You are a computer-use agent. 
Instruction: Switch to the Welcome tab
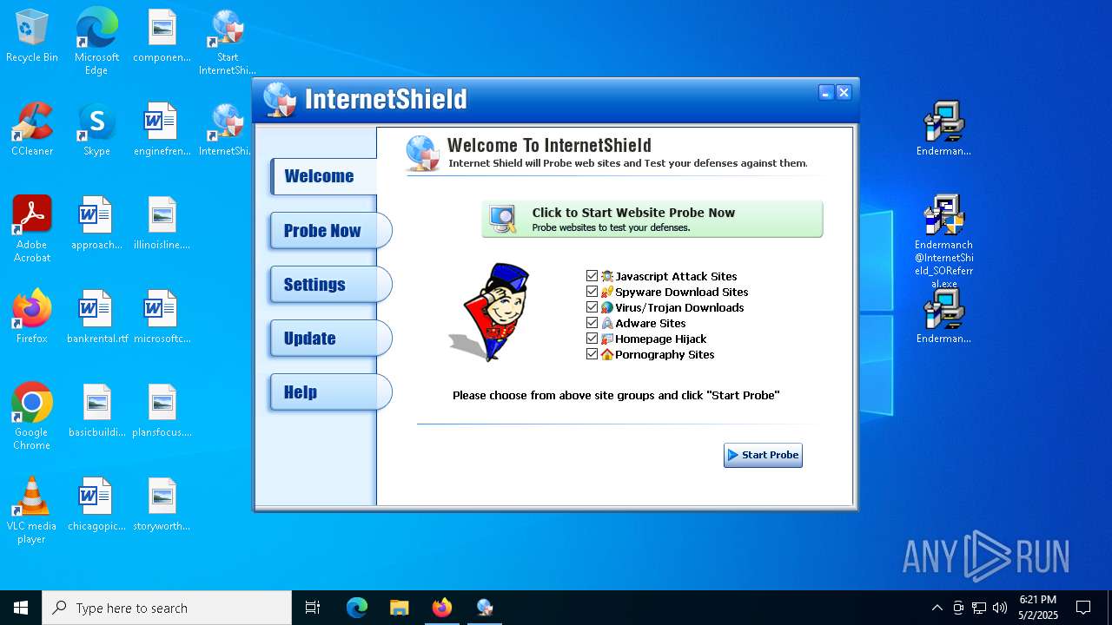(x=324, y=176)
